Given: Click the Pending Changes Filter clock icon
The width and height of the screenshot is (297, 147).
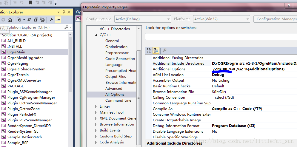Looking at the screenshot, I should coord(19,20).
